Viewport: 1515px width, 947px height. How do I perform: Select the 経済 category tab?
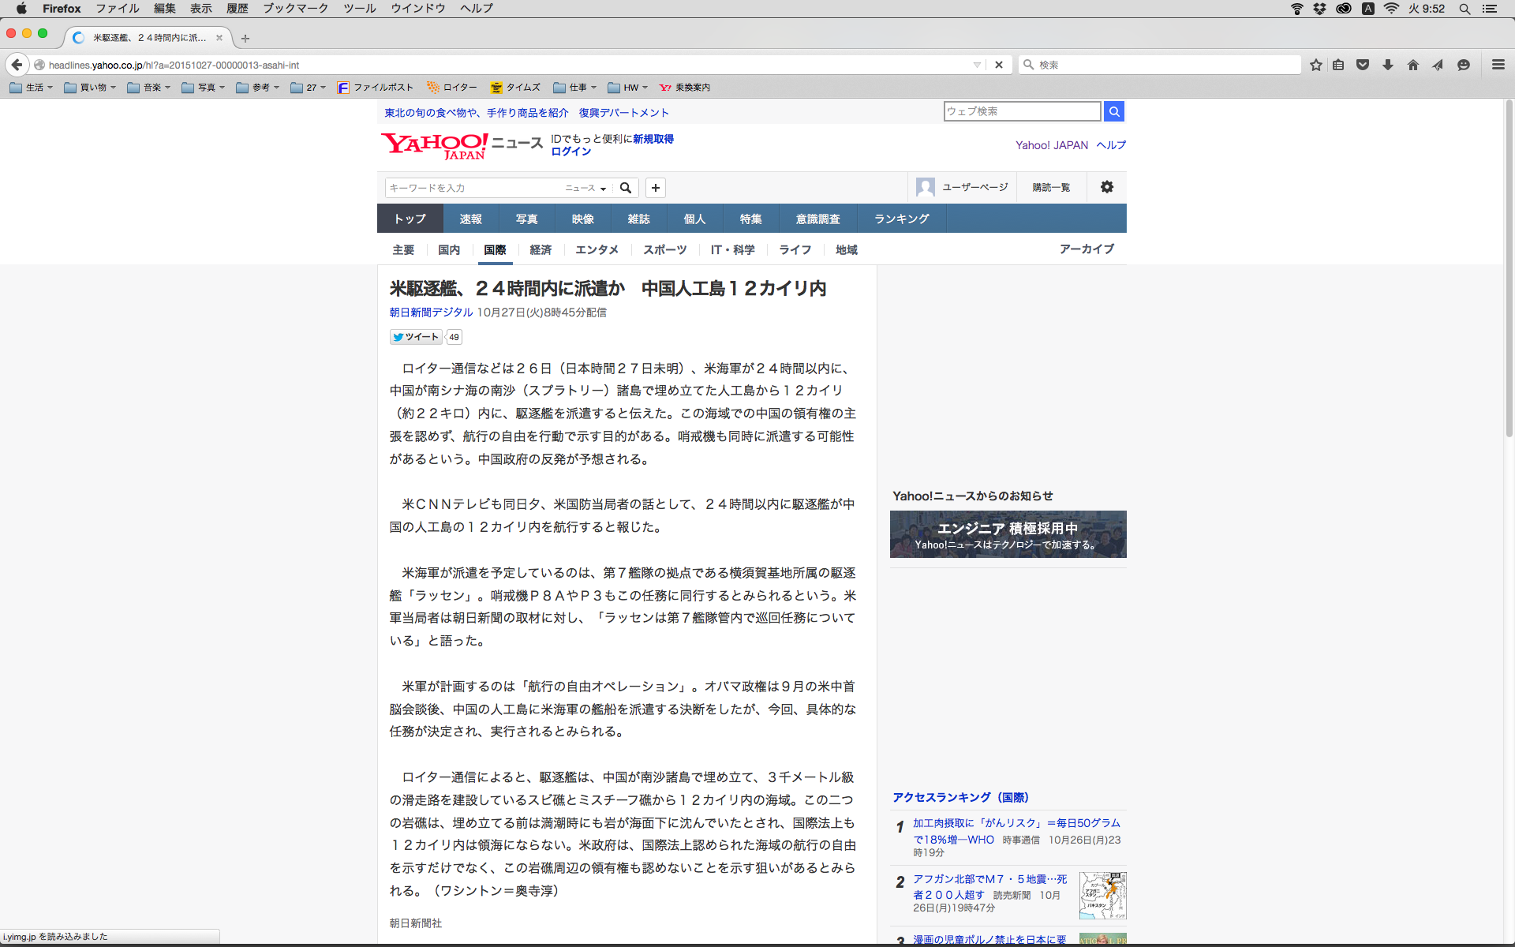[x=541, y=249]
